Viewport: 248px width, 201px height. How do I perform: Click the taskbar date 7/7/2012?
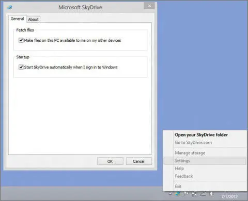(229, 196)
